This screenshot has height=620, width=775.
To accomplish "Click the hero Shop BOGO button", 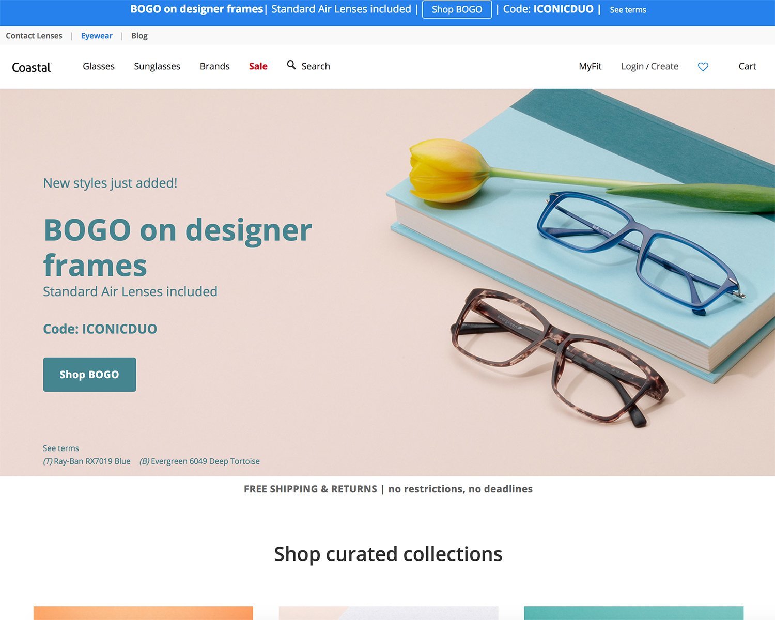I will (89, 375).
